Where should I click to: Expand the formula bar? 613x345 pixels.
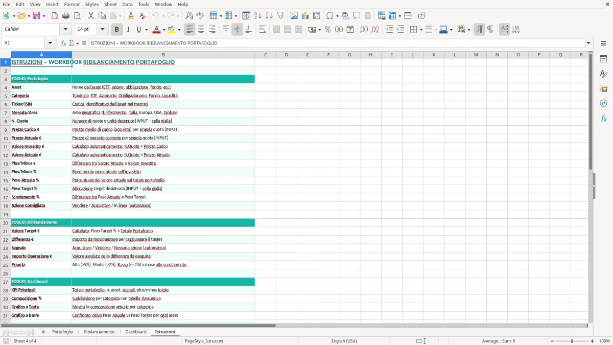588,43
